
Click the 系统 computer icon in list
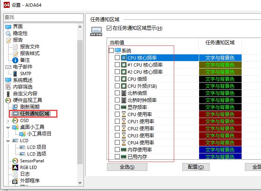[118, 50]
